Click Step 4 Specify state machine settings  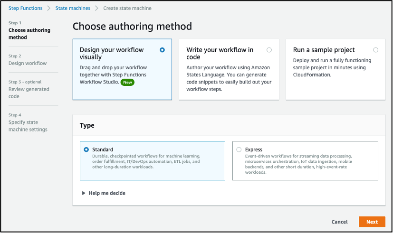28,126
